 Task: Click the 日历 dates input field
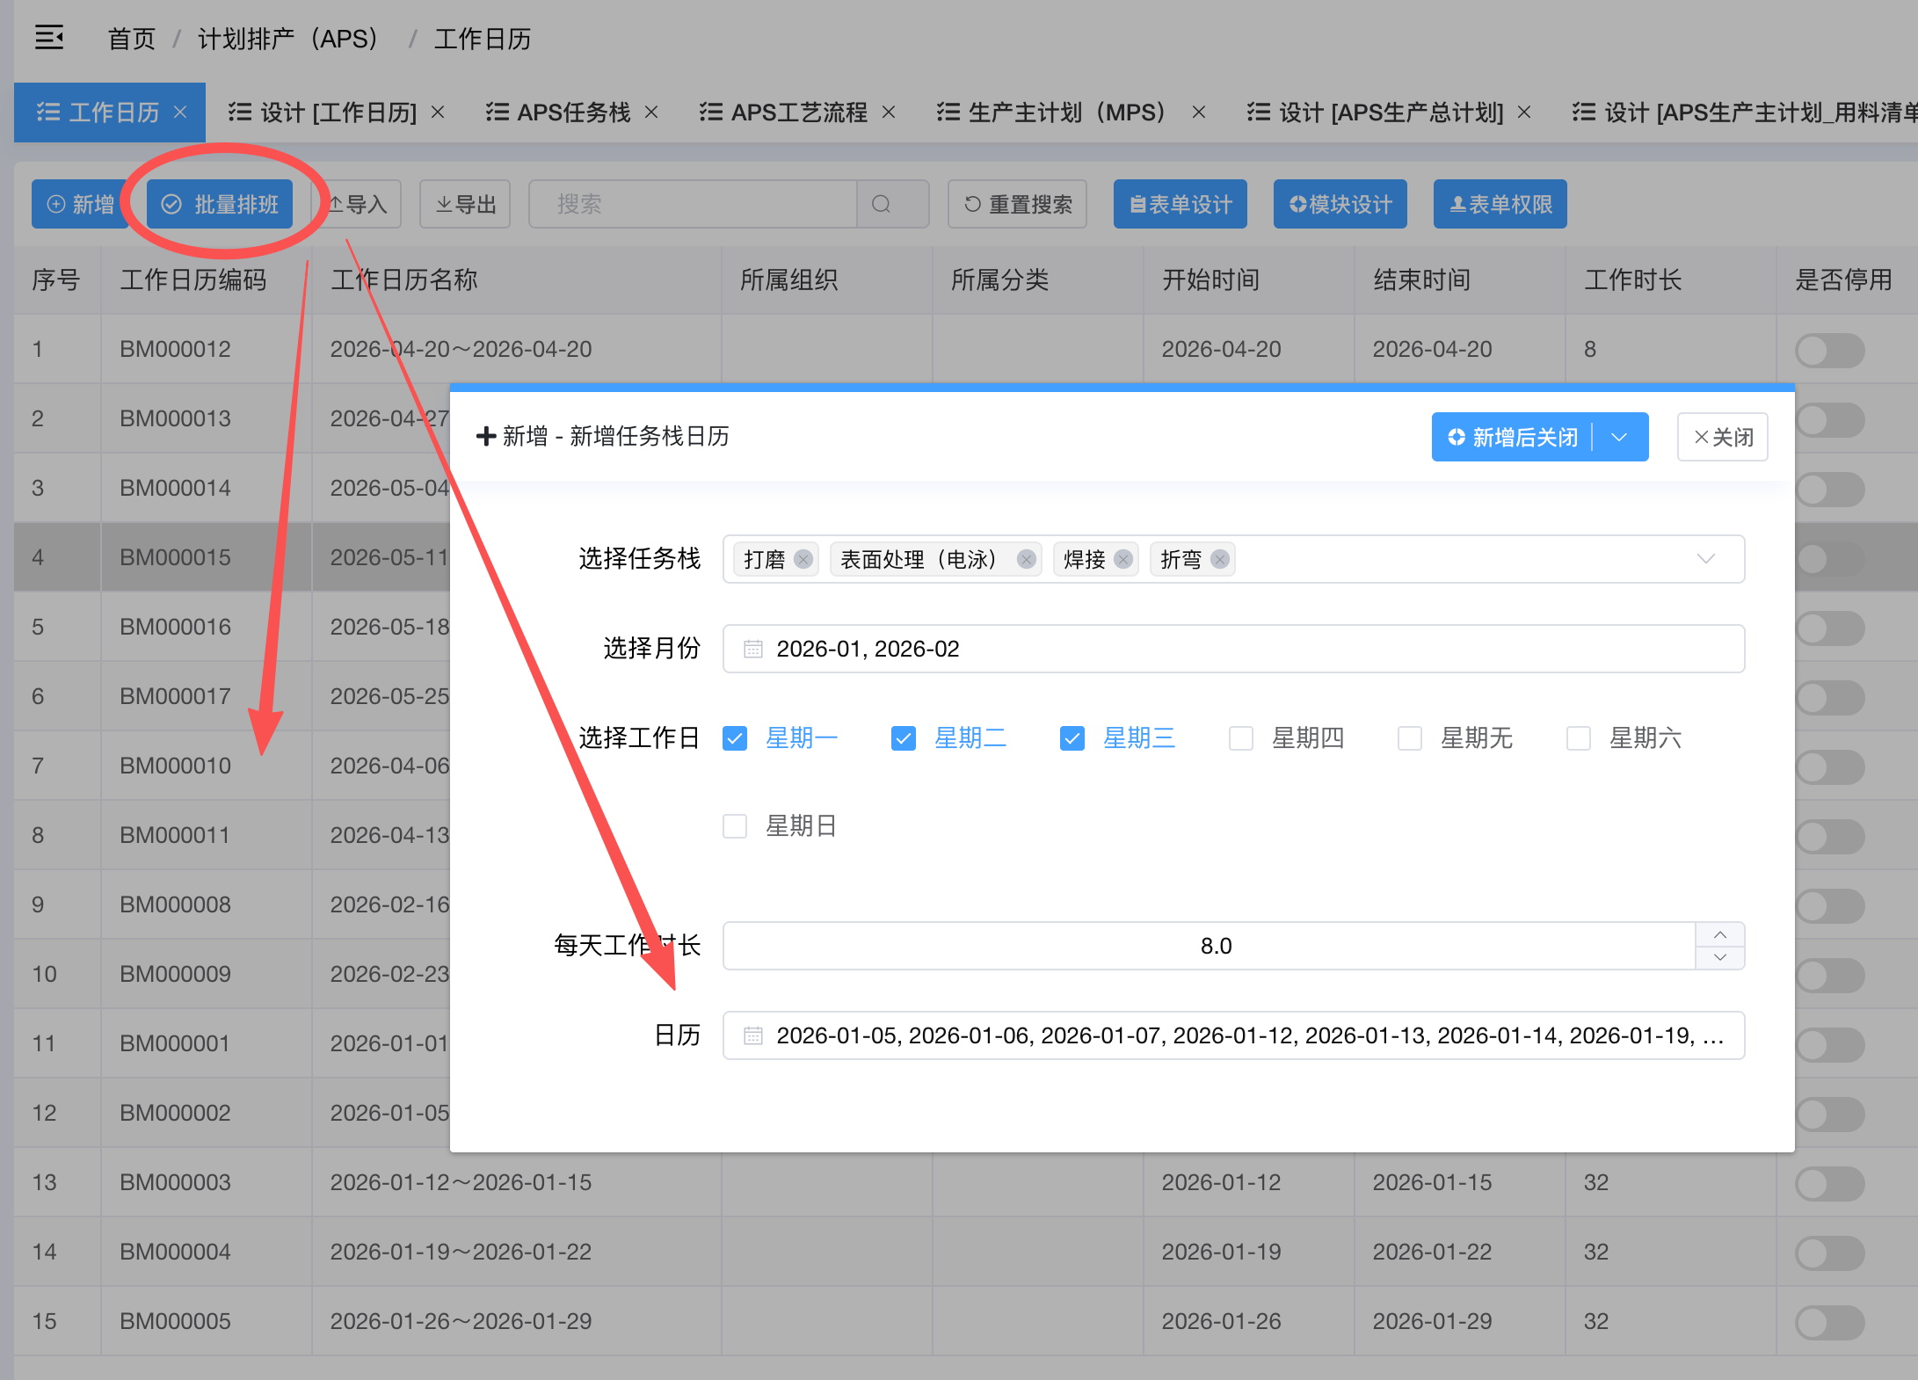click(1232, 1035)
